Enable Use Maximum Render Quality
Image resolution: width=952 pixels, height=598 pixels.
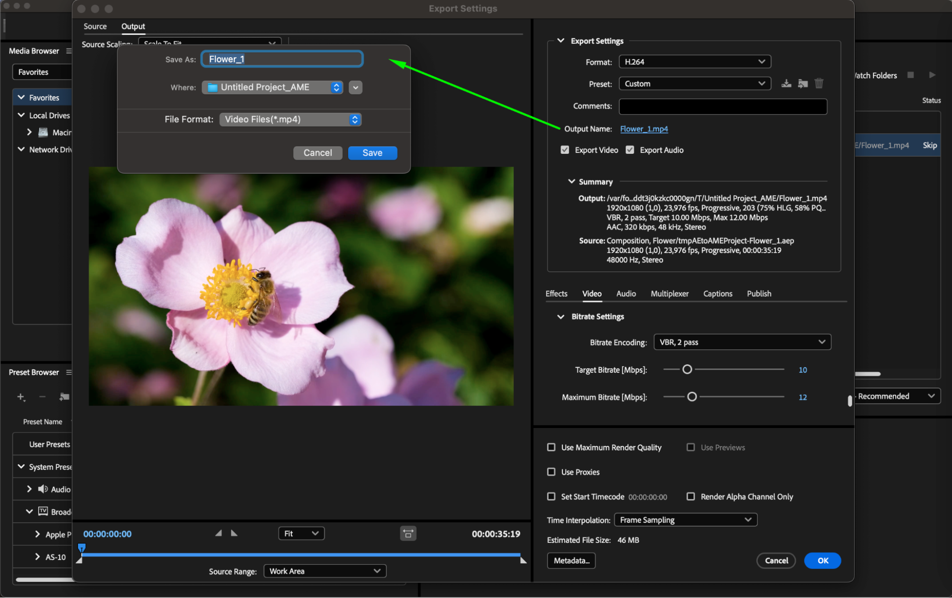551,448
